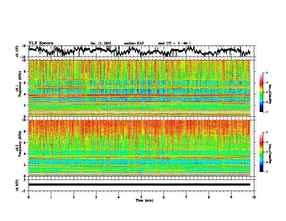286x221 pixels.
Task: Click the "-7" label on ch.2 colorbar
Action: [266, 172]
